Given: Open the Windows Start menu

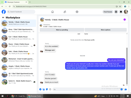Looking at the screenshot, I should tap(2, 96).
